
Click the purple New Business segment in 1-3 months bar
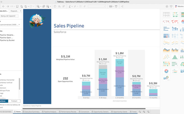(x=120, y=72)
